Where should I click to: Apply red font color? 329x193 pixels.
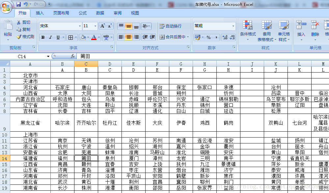coord(94,37)
